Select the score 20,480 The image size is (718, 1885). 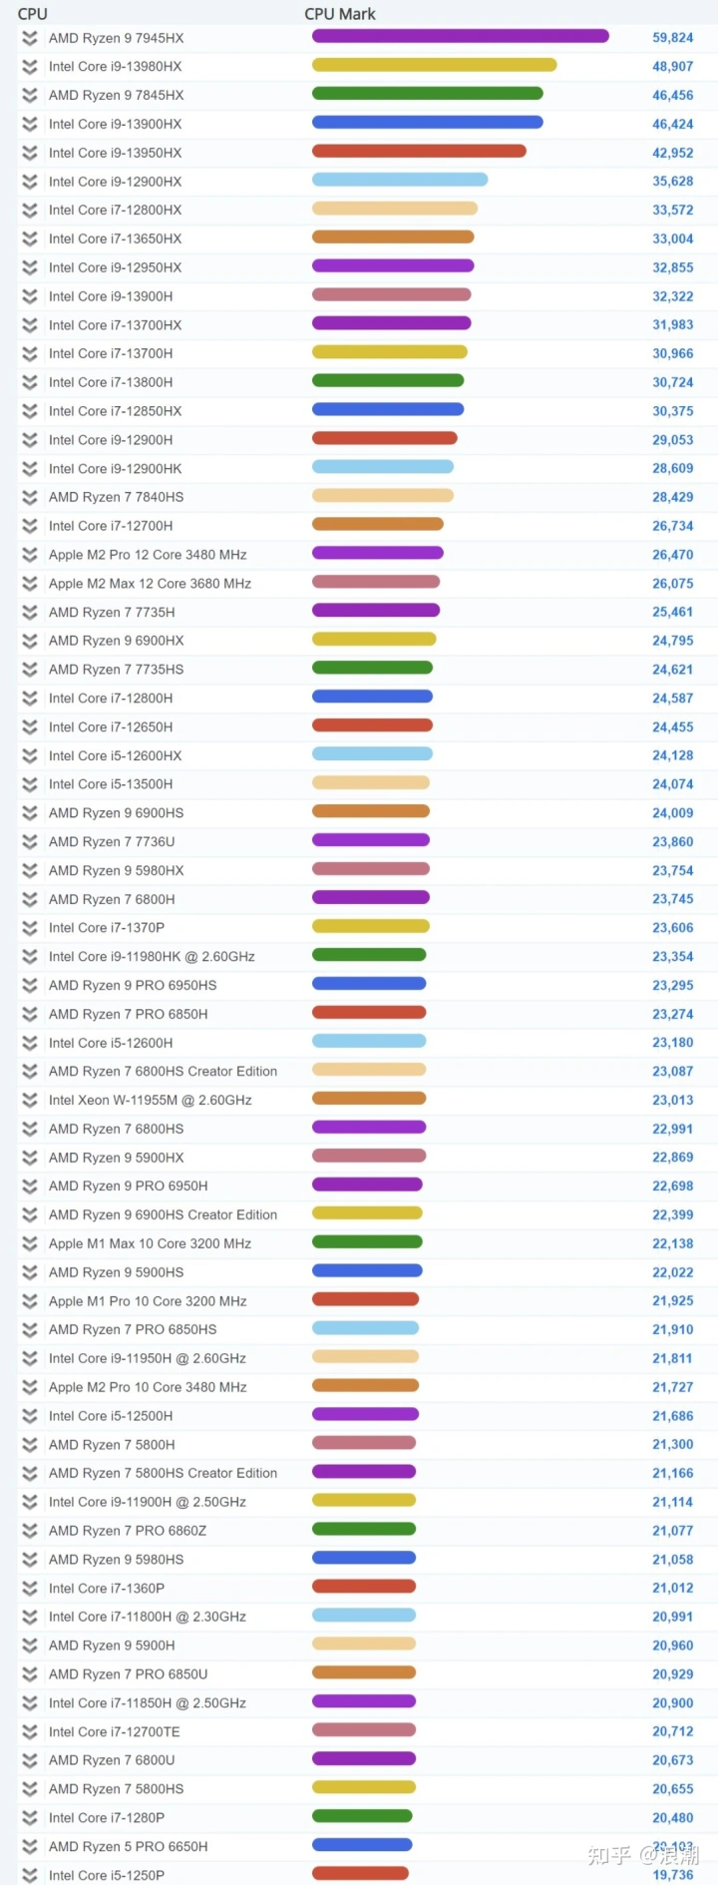click(x=673, y=1818)
